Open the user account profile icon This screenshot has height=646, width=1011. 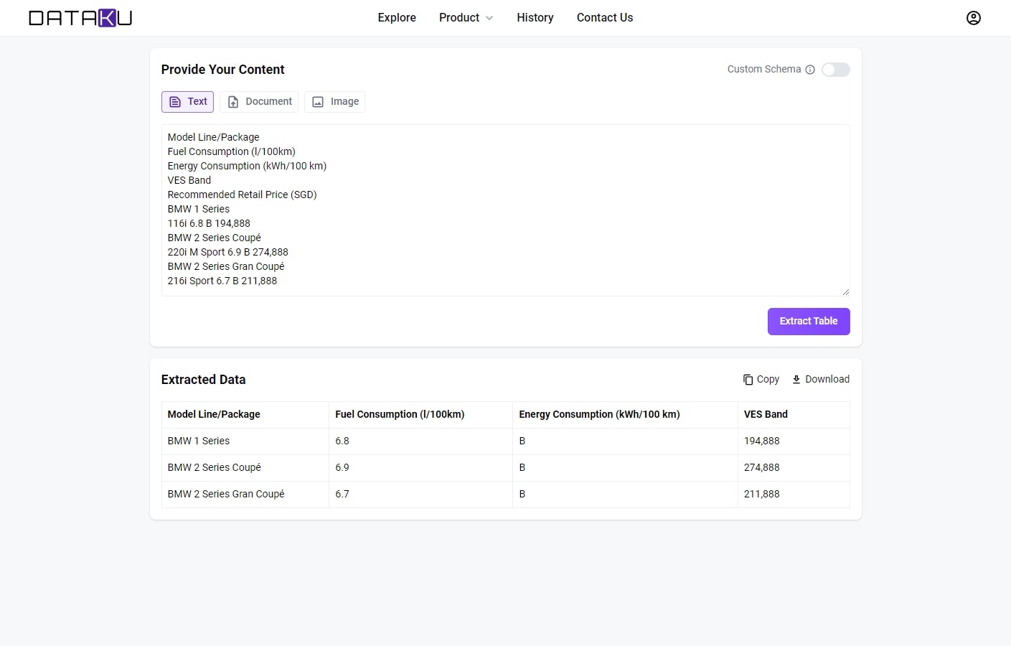tap(973, 18)
